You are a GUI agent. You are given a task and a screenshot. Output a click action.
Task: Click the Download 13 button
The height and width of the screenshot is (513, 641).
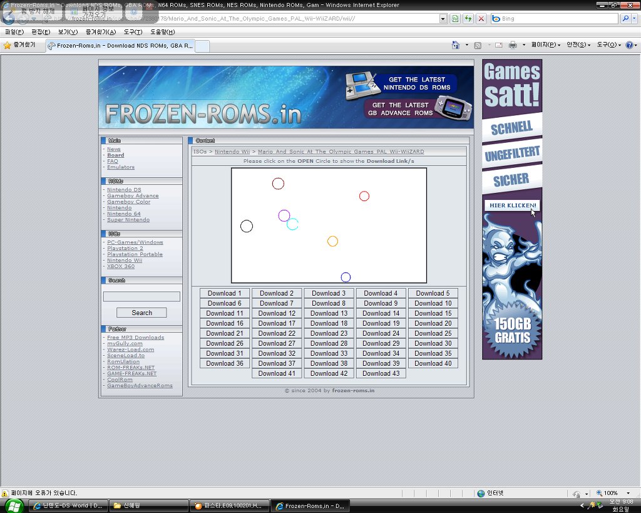329,313
